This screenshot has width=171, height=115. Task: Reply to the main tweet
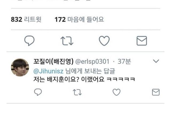[x=29, y=41]
